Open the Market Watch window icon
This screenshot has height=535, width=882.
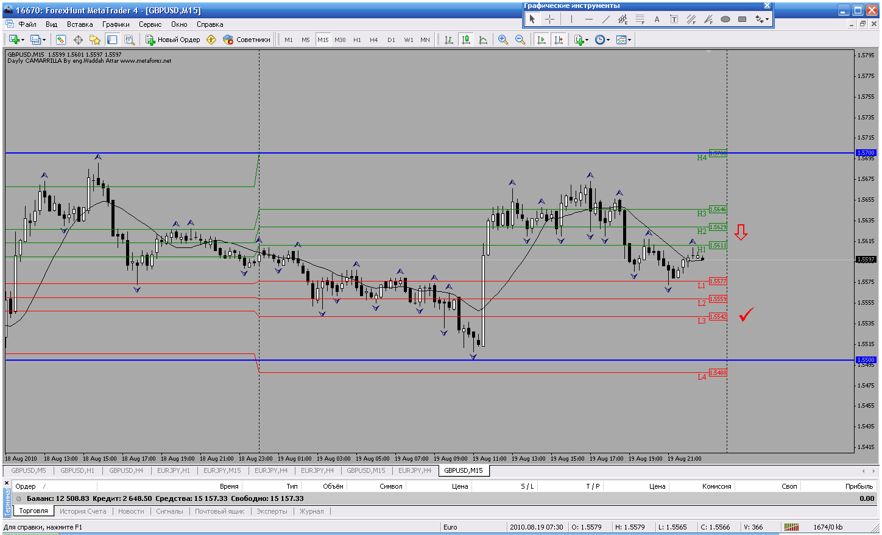61,40
